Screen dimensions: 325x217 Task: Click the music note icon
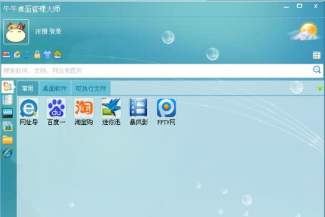pyautogui.click(x=27, y=54)
